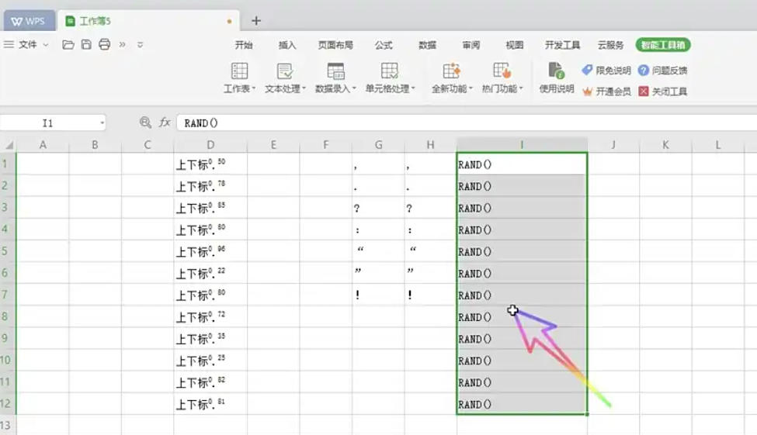Screen dimensions: 757x435
Task: Click the fill handle of selected range
Action: point(587,414)
